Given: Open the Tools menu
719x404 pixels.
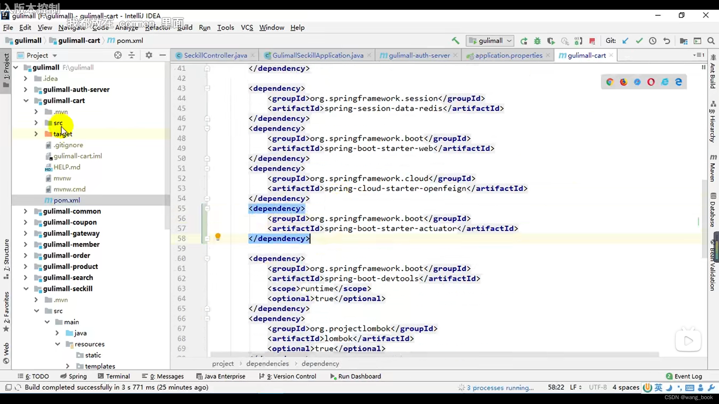Looking at the screenshot, I should (x=225, y=28).
